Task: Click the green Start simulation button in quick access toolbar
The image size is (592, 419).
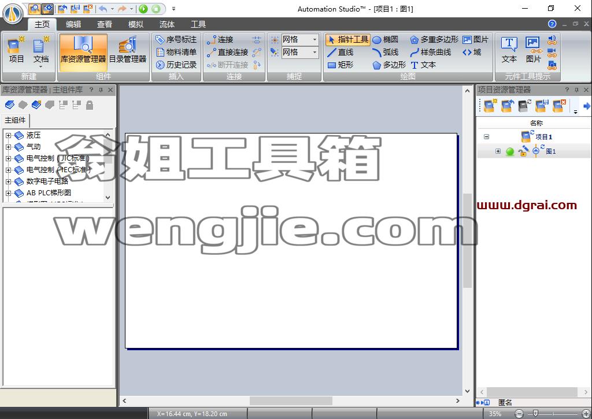Action: (143, 9)
